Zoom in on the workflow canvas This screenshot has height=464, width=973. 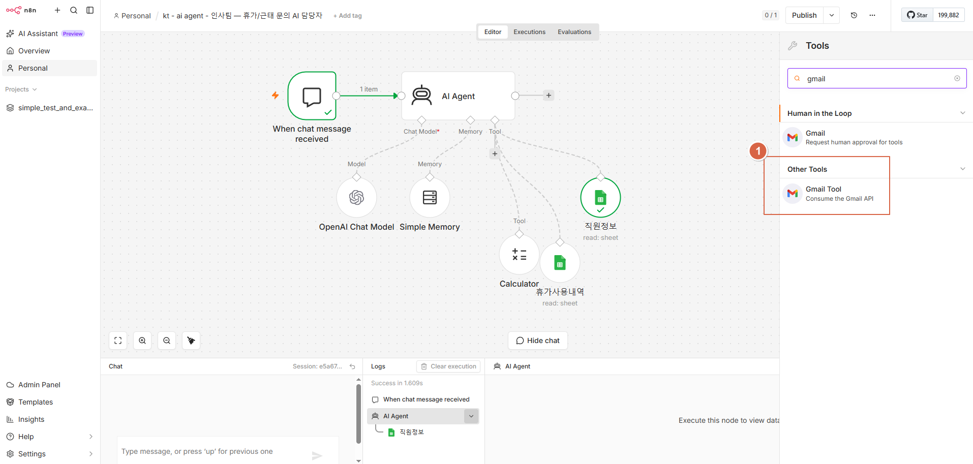142,341
